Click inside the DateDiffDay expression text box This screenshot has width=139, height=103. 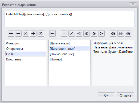pyautogui.click(x=69, y=19)
